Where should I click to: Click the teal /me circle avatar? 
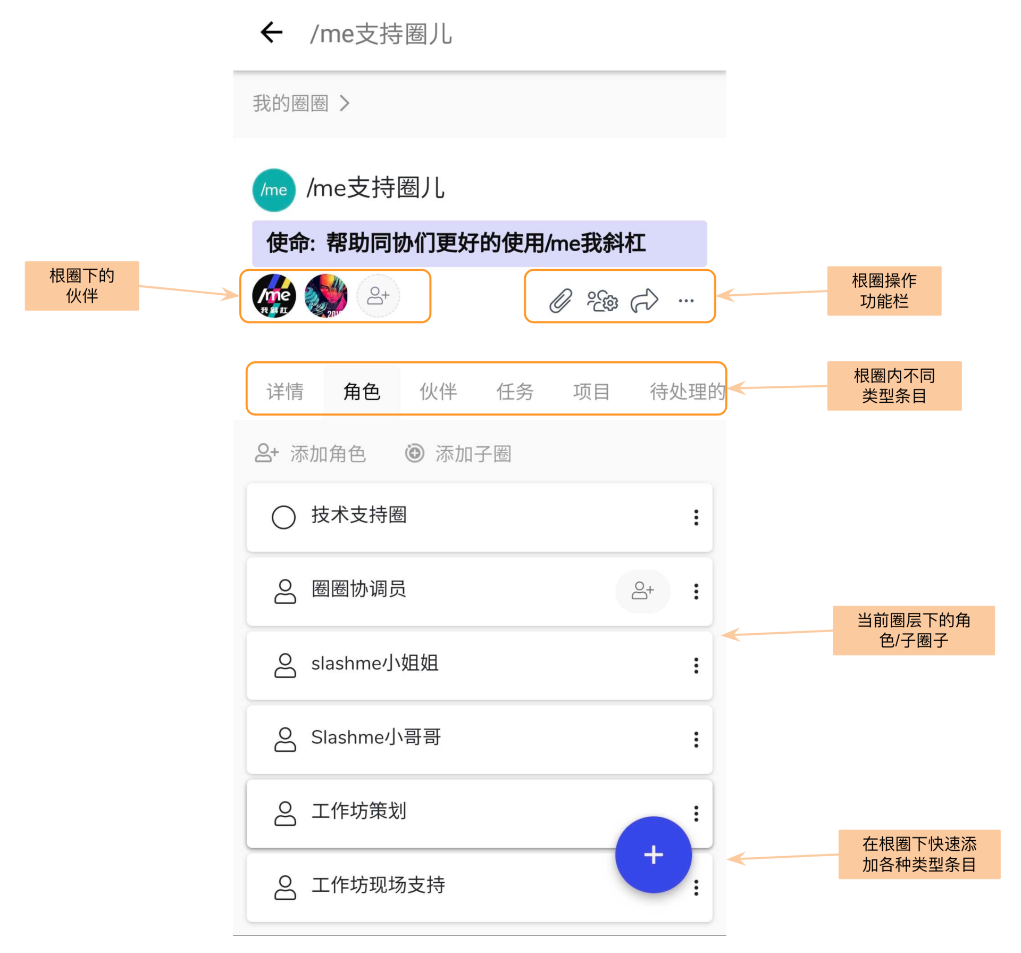273,190
